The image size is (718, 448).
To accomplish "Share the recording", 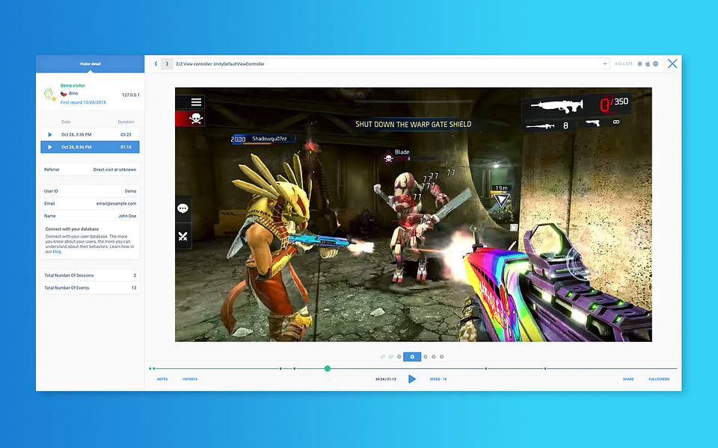I will click(x=628, y=379).
